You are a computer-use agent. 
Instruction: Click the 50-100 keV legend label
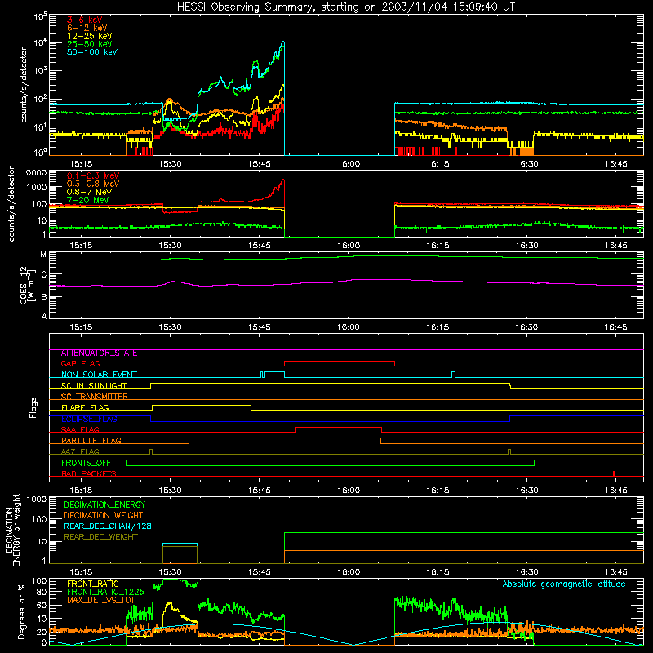pyautogui.click(x=92, y=52)
